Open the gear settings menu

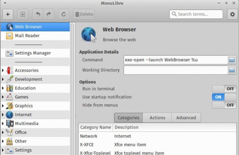click(232, 14)
